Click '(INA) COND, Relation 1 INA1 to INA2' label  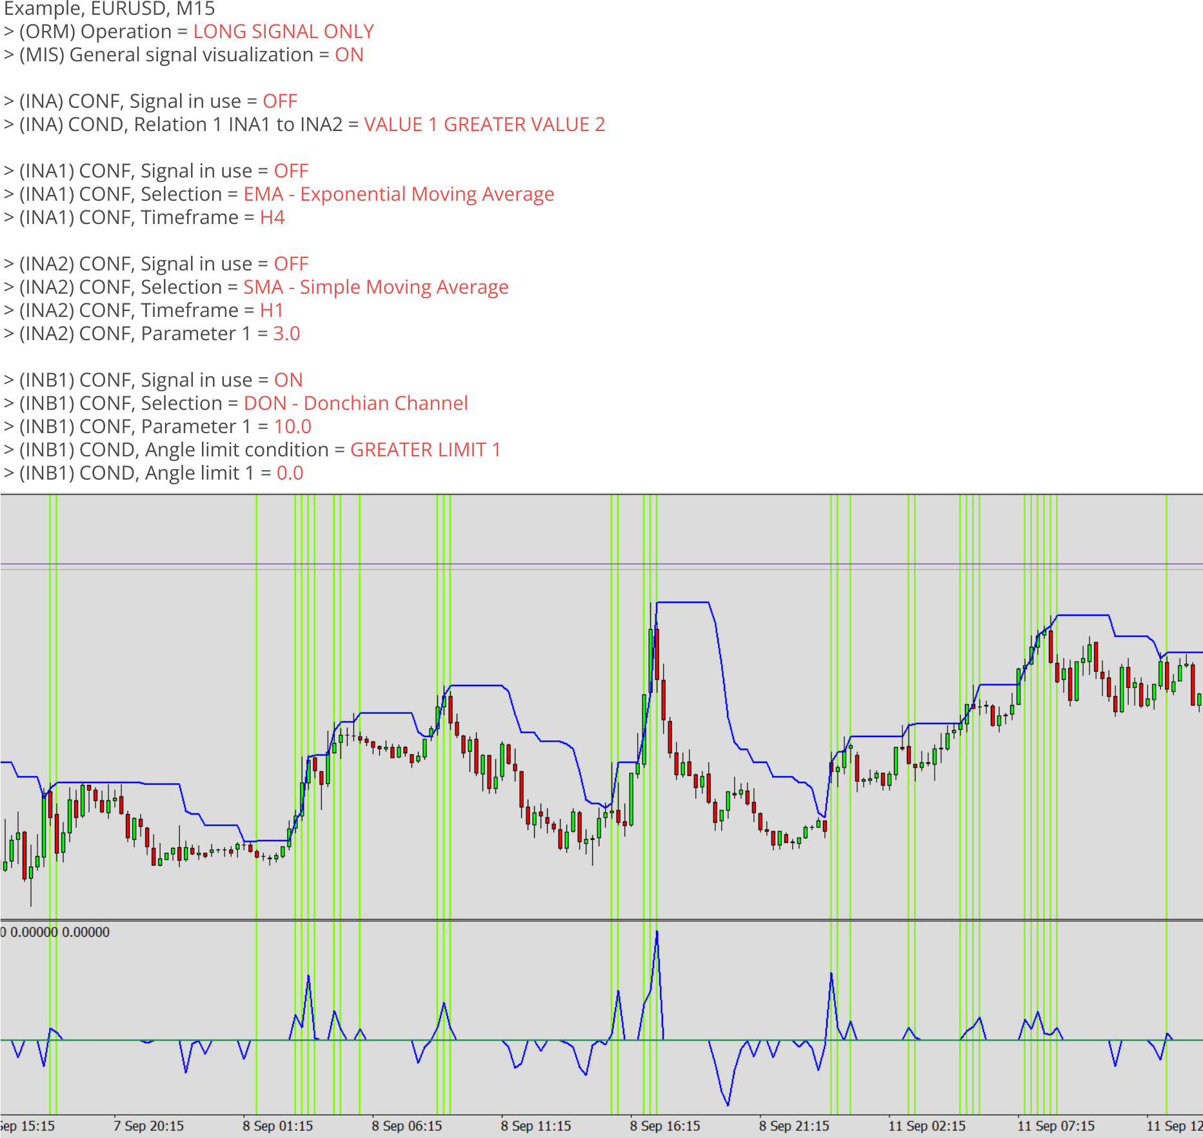(181, 125)
